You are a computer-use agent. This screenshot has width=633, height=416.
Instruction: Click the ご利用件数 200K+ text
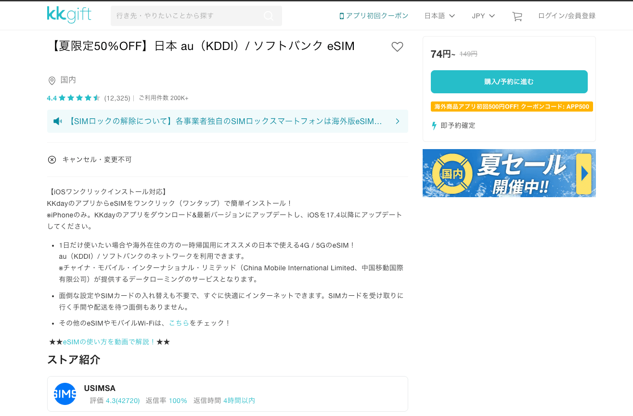click(x=164, y=98)
